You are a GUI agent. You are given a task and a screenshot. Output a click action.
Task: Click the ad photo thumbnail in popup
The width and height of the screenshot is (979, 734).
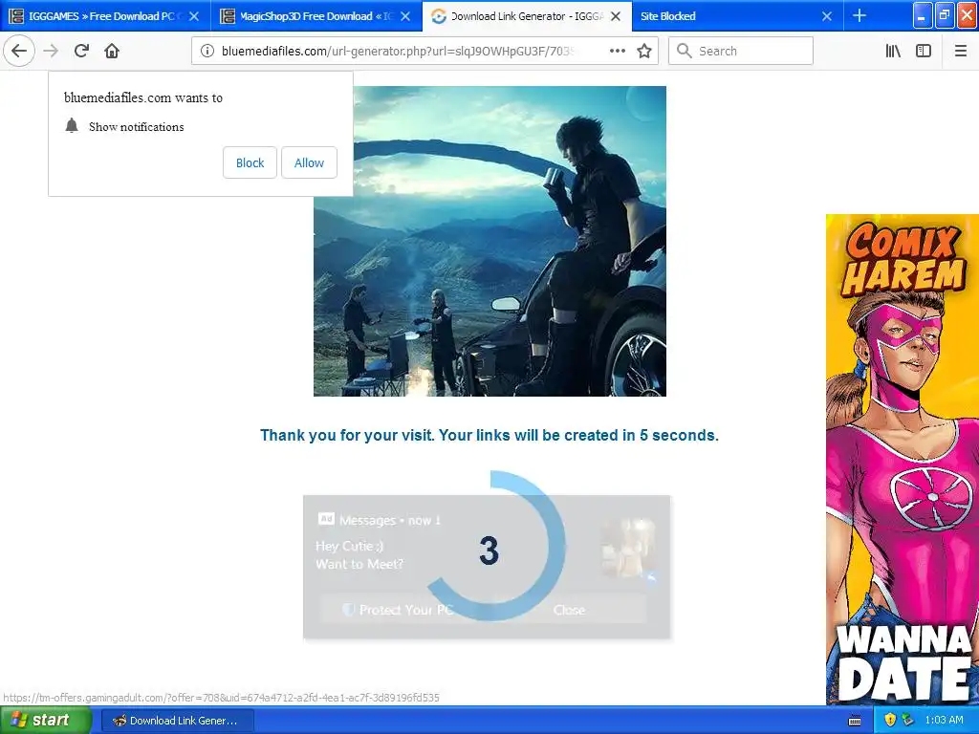(628, 548)
